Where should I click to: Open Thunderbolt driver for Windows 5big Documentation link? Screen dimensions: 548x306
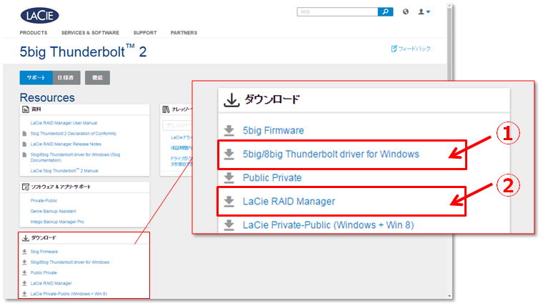tap(75, 157)
